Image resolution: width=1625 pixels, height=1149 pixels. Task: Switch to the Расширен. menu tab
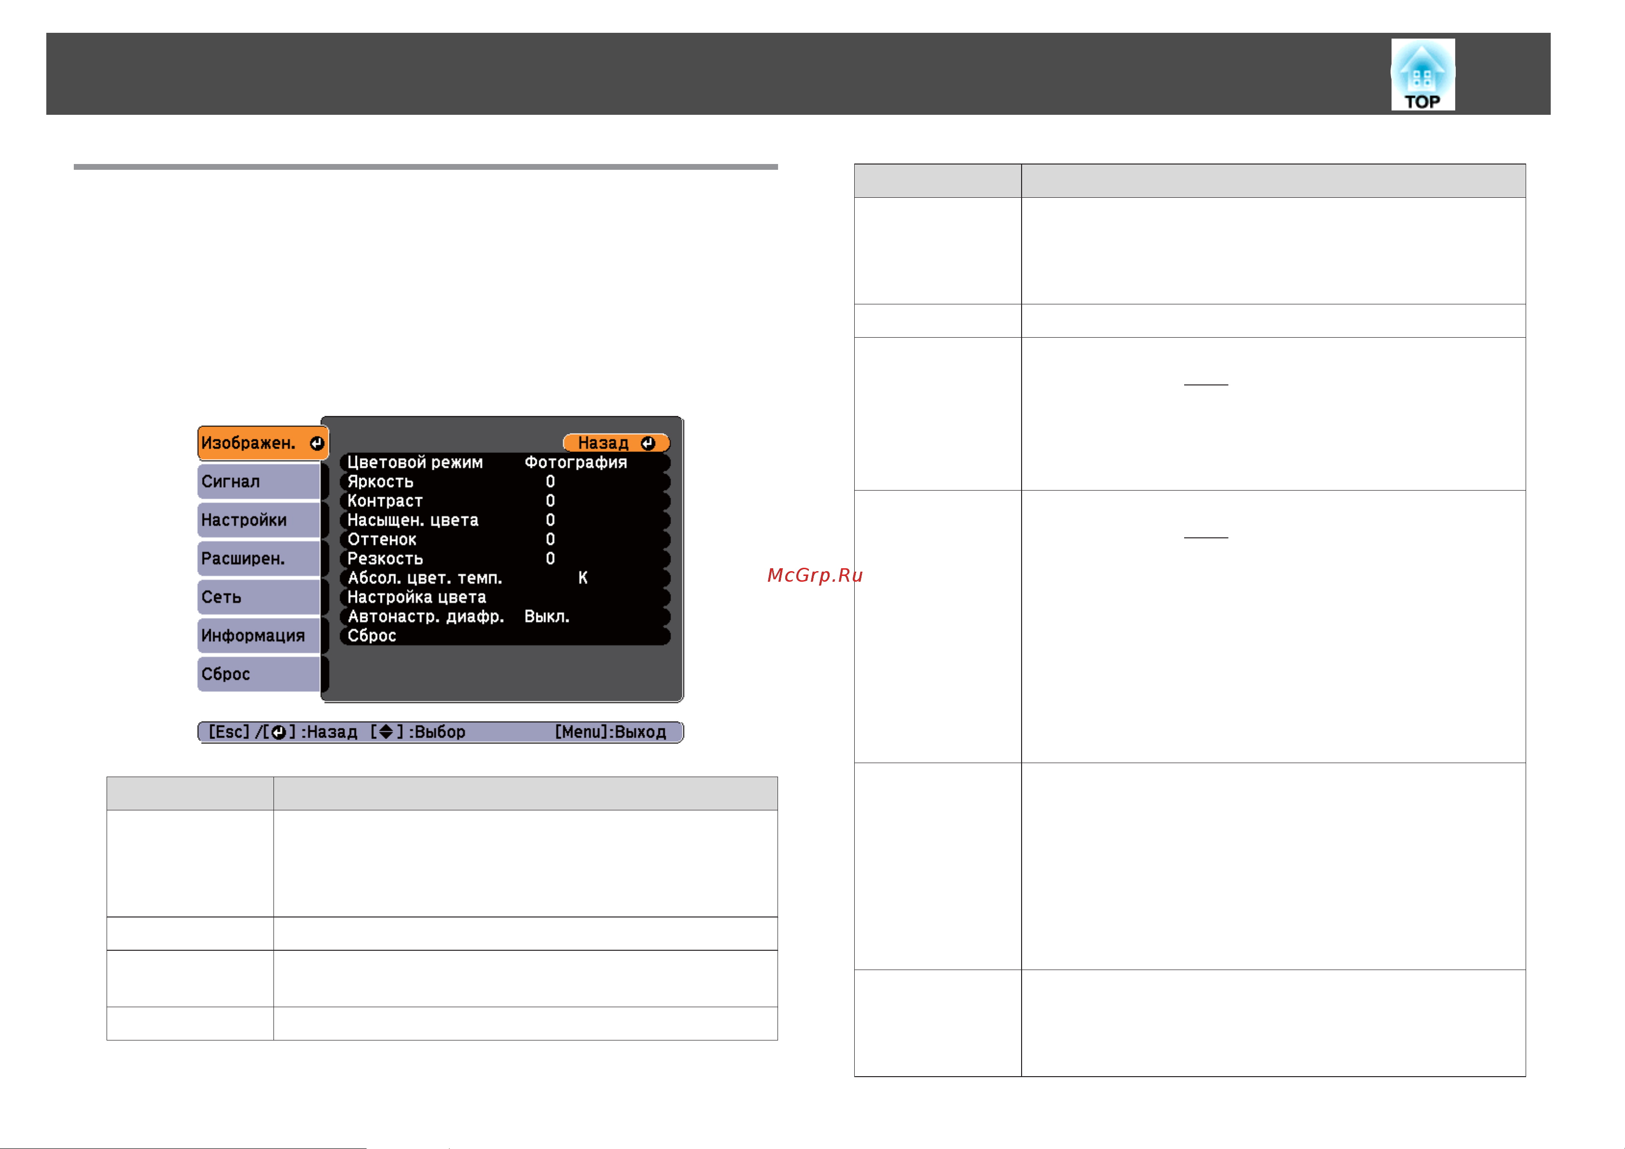259,559
